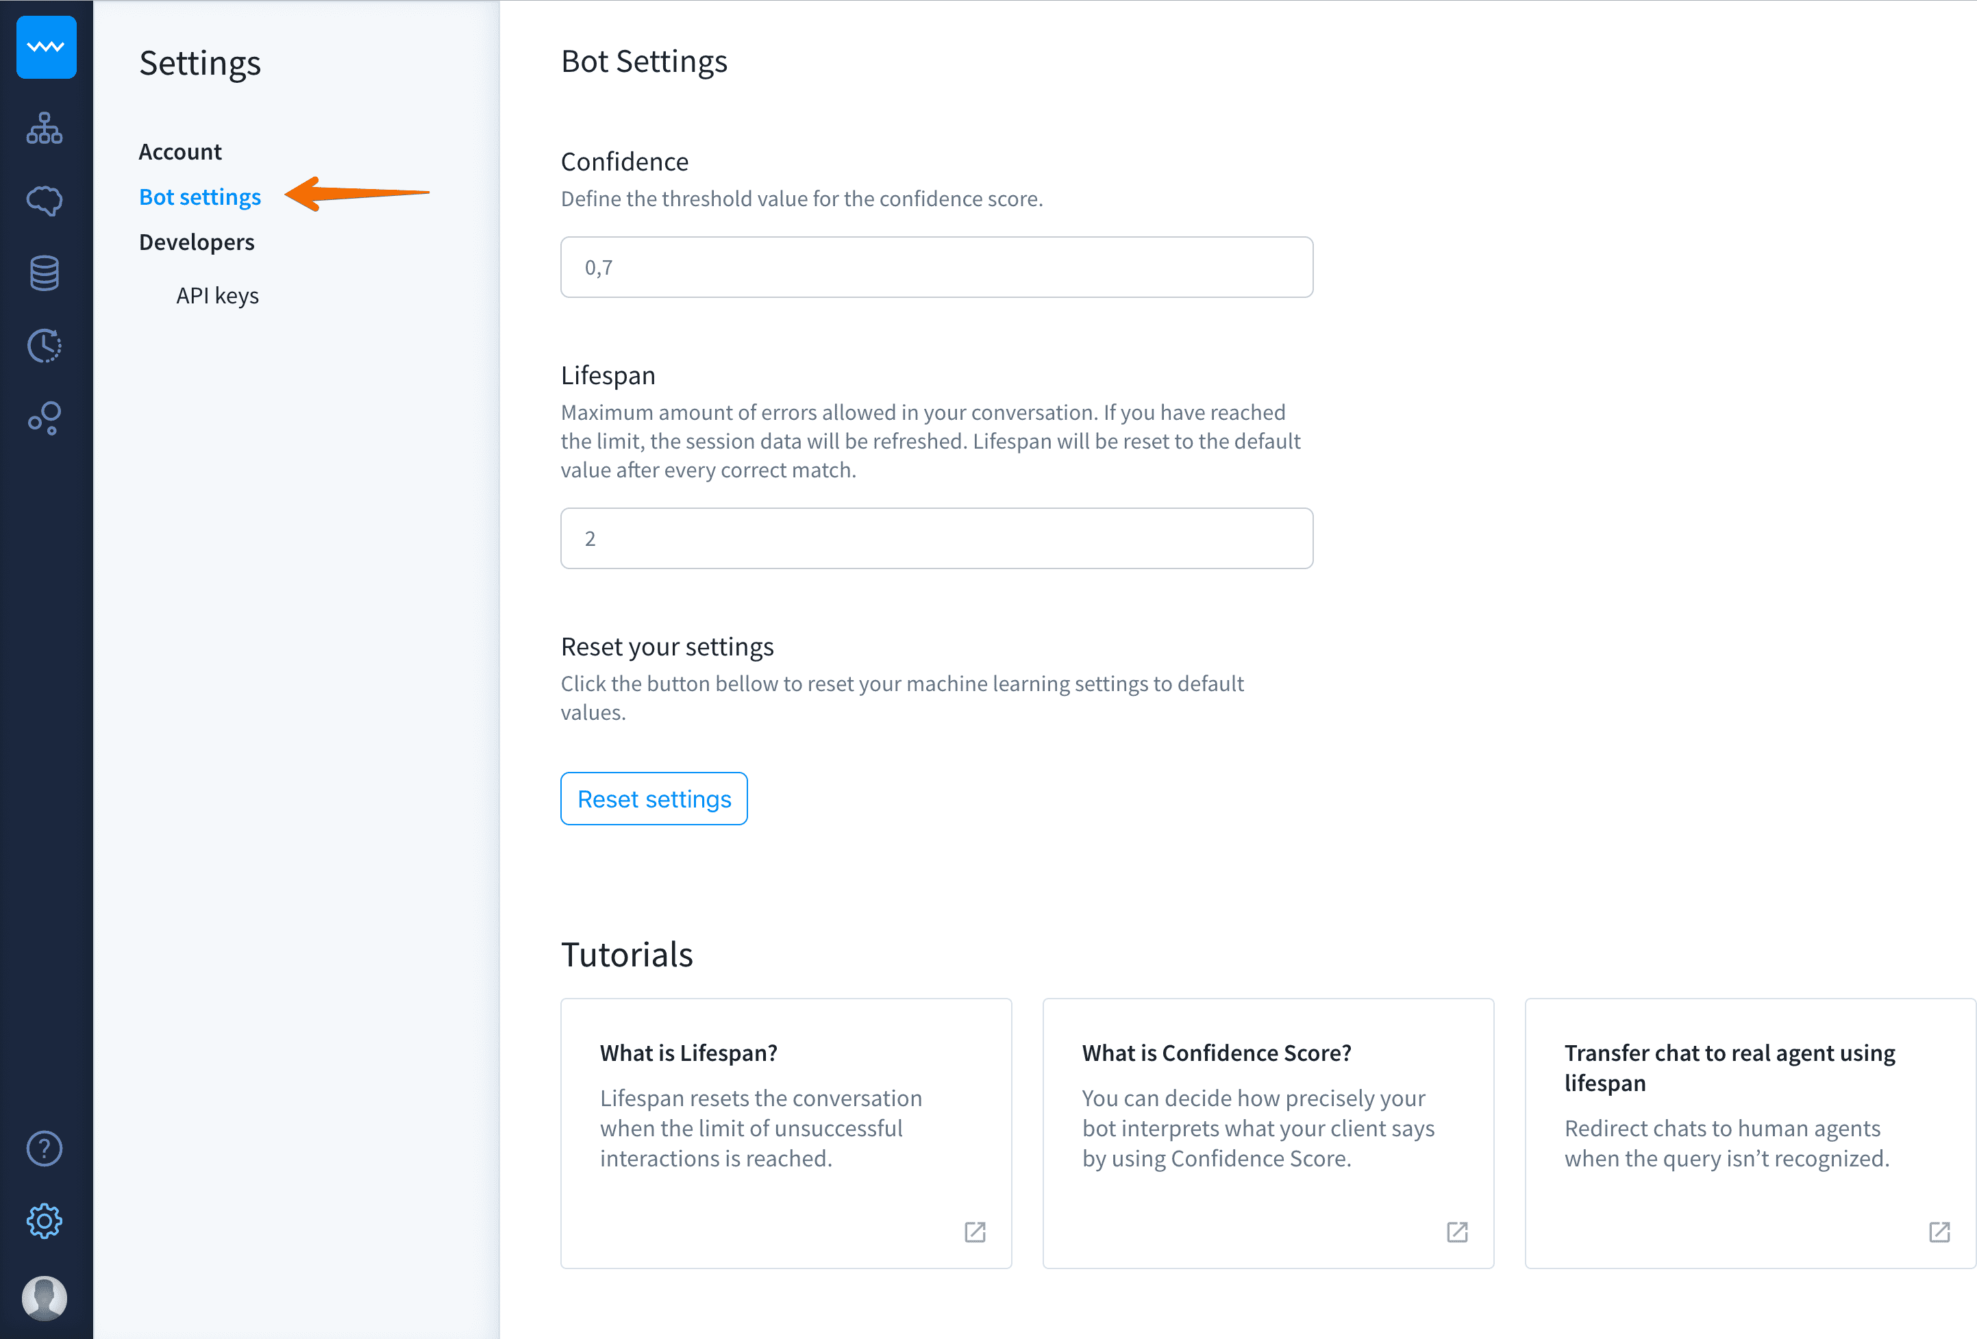Open the Stories flowchart panel
The image size is (1977, 1339).
coord(45,129)
